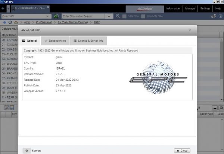Select the C - Chevrolet > Z - EV tab
224x154 pixels.
30,8
